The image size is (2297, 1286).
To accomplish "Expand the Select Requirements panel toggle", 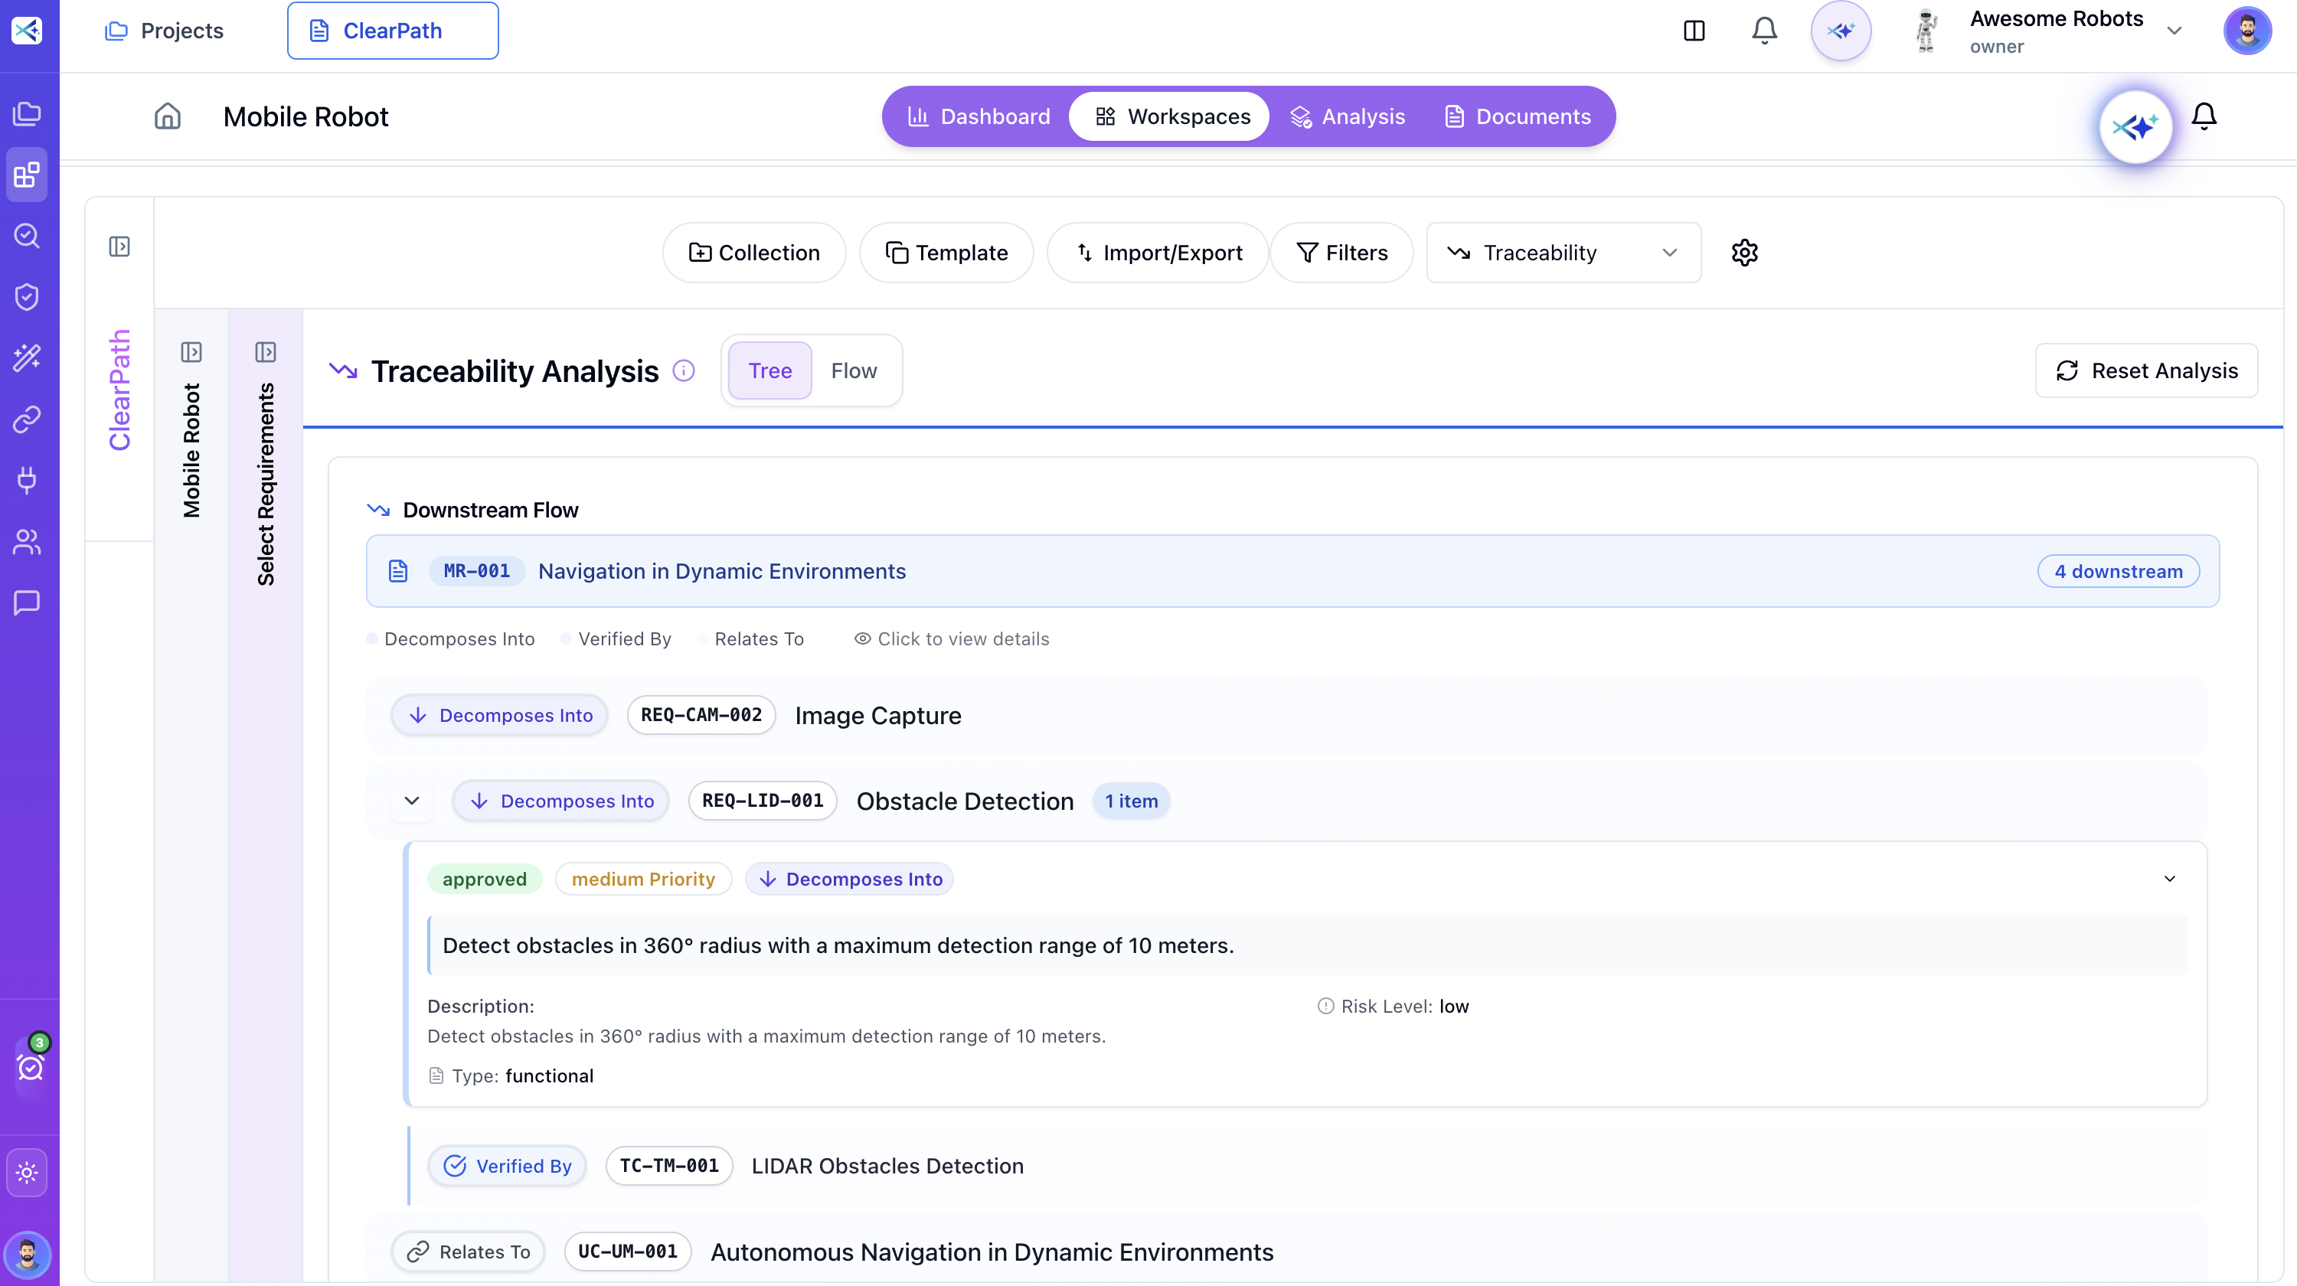I will click(265, 352).
